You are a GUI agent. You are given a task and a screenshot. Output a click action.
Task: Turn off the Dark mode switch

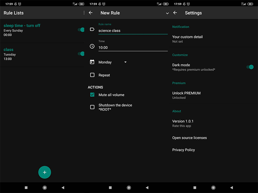coord(250,67)
